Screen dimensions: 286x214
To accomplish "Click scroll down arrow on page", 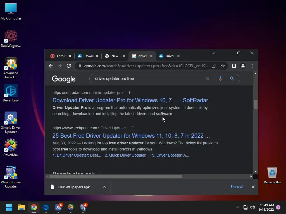I will coord(256,172).
